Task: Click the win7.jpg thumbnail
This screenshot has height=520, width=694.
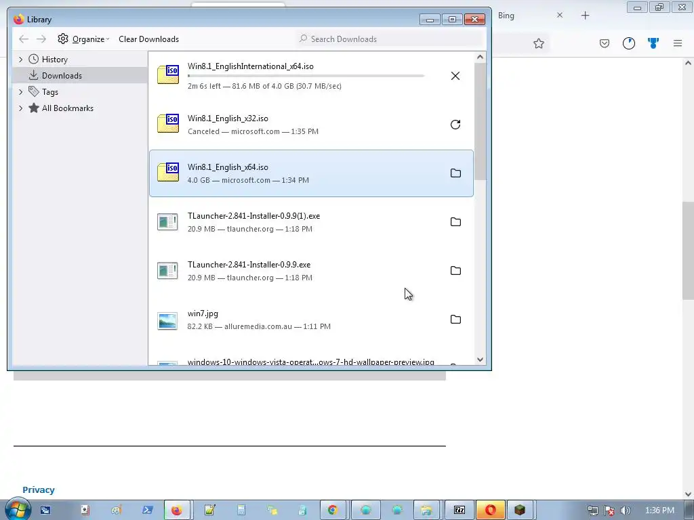Action: pyautogui.click(x=168, y=321)
